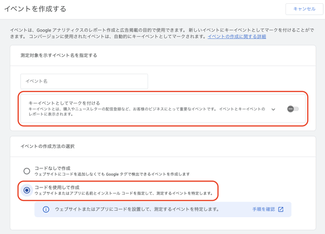The width and height of the screenshot is (325, 234).
Task: Click the external link icon beside 手順を確認
Action: (x=281, y=209)
